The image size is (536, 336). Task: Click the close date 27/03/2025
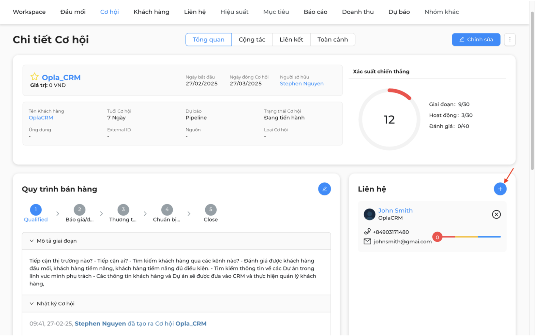click(x=245, y=84)
